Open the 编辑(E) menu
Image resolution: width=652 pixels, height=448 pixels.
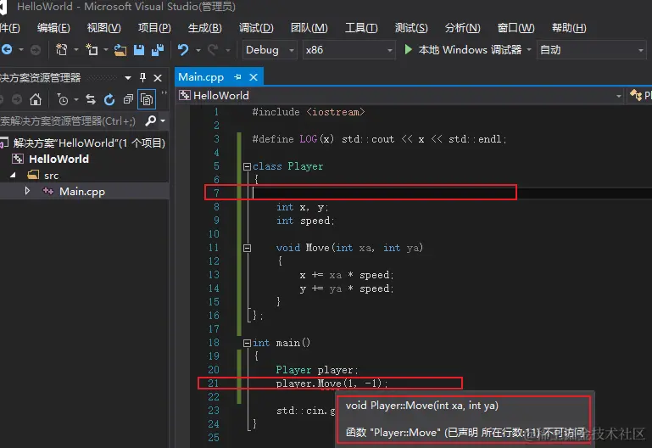[53, 28]
